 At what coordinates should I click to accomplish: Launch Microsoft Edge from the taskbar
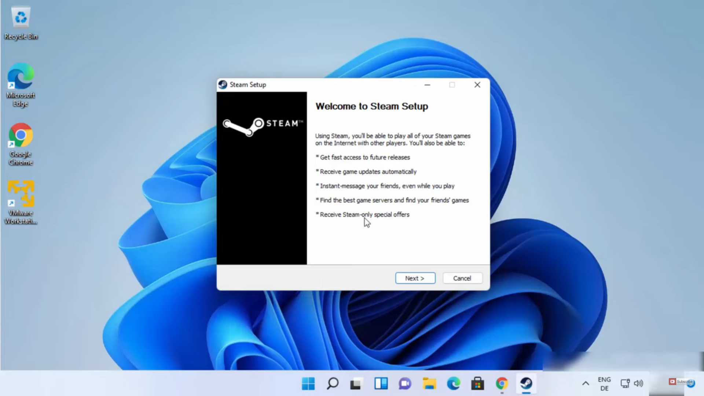pyautogui.click(x=454, y=384)
